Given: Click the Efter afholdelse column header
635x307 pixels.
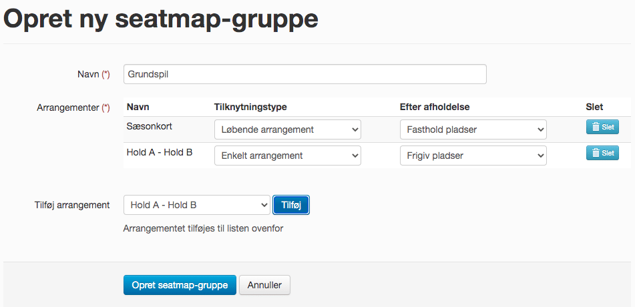Looking at the screenshot, I should tap(434, 107).
